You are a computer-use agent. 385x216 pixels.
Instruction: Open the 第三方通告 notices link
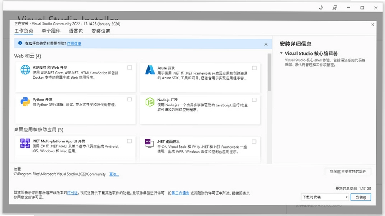tap(181, 193)
